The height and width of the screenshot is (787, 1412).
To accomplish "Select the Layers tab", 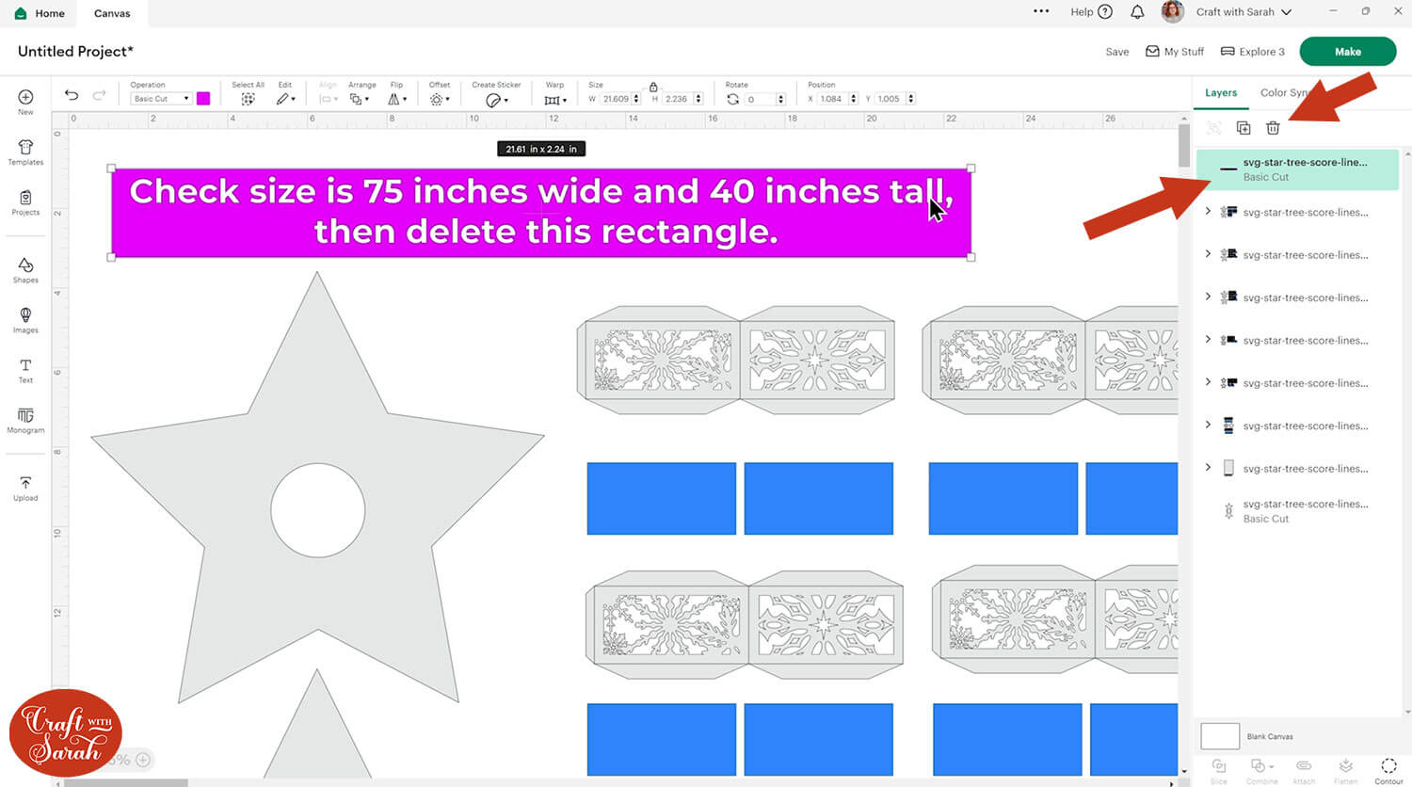I will (1221, 92).
